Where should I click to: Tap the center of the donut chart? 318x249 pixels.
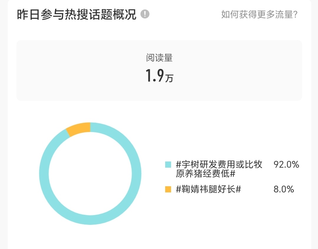click(x=90, y=174)
